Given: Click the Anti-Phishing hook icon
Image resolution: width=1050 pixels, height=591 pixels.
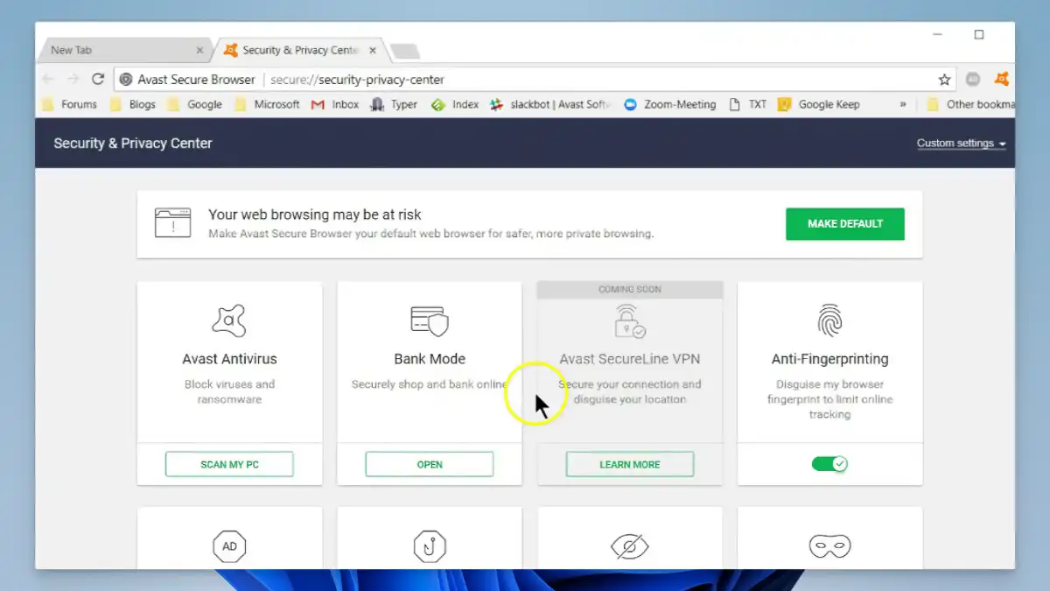Looking at the screenshot, I should tap(429, 545).
